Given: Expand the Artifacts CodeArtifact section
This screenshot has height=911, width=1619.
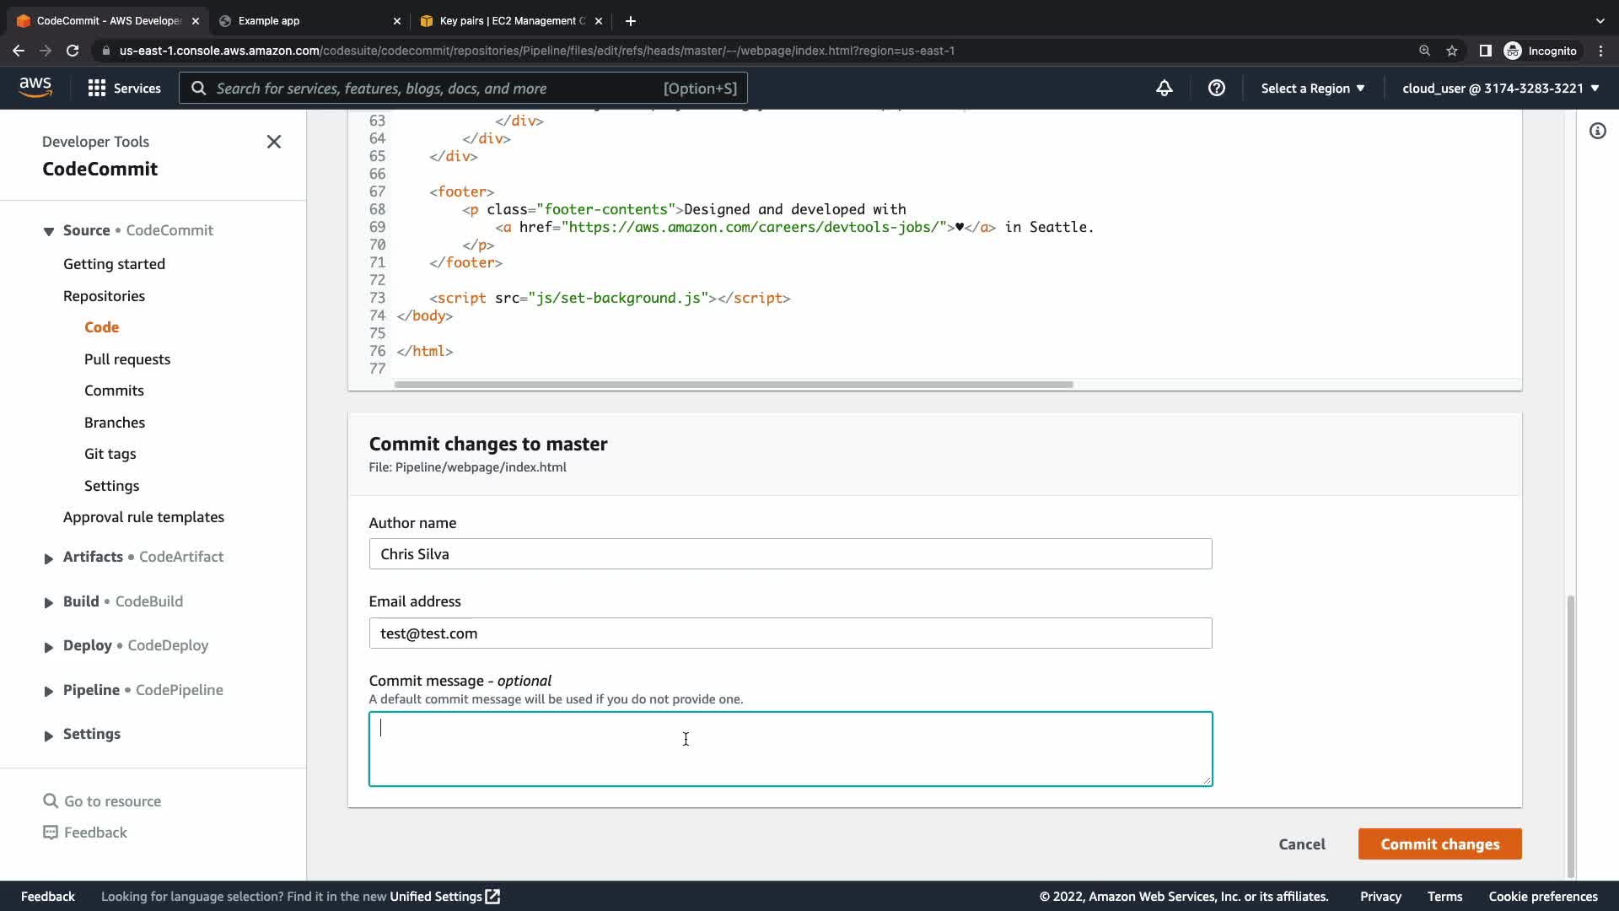Looking at the screenshot, I should pyautogui.click(x=49, y=558).
